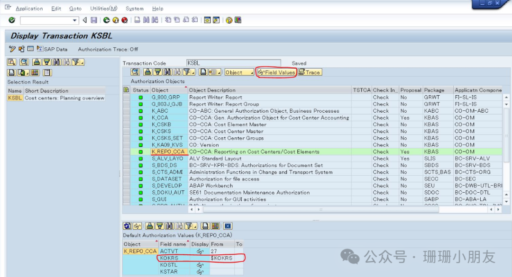512x277 pixels.
Task: Click the Transaction Code input field
Action: [233, 63]
